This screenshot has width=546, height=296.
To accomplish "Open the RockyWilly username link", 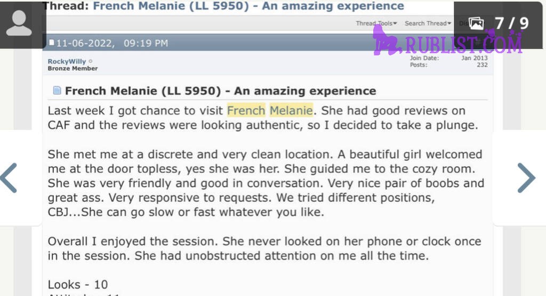I will click(67, 61).
